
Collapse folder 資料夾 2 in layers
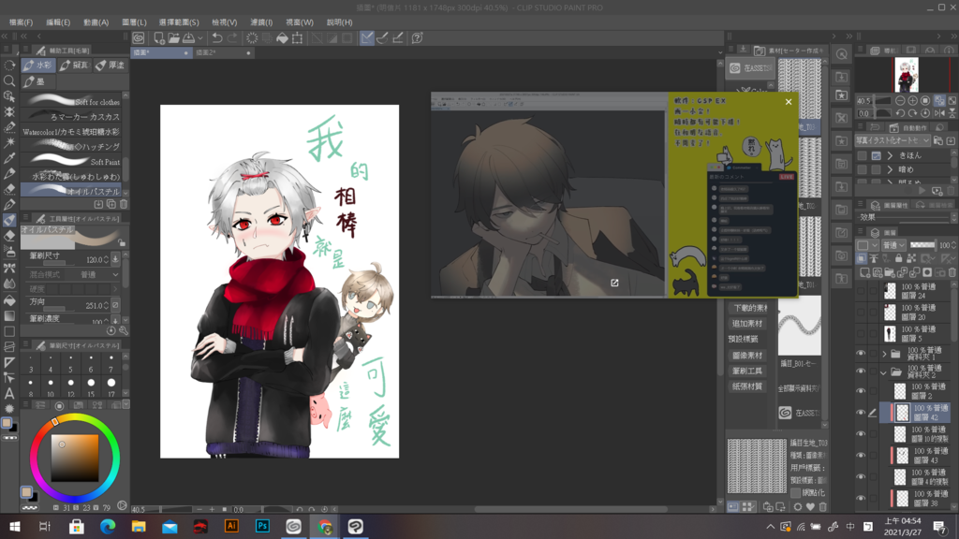(884, 371)
